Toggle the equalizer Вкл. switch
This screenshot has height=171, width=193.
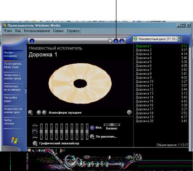(x=92, y=128)
